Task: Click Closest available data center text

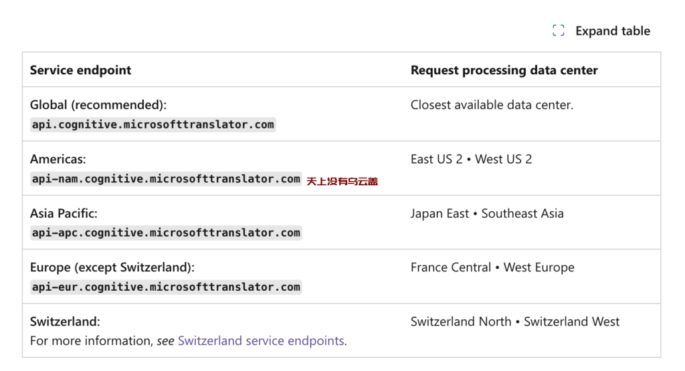Action: click(x=492, y=105)
